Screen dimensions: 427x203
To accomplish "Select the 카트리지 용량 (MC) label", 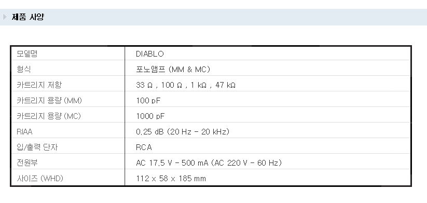I will point(49,116).
